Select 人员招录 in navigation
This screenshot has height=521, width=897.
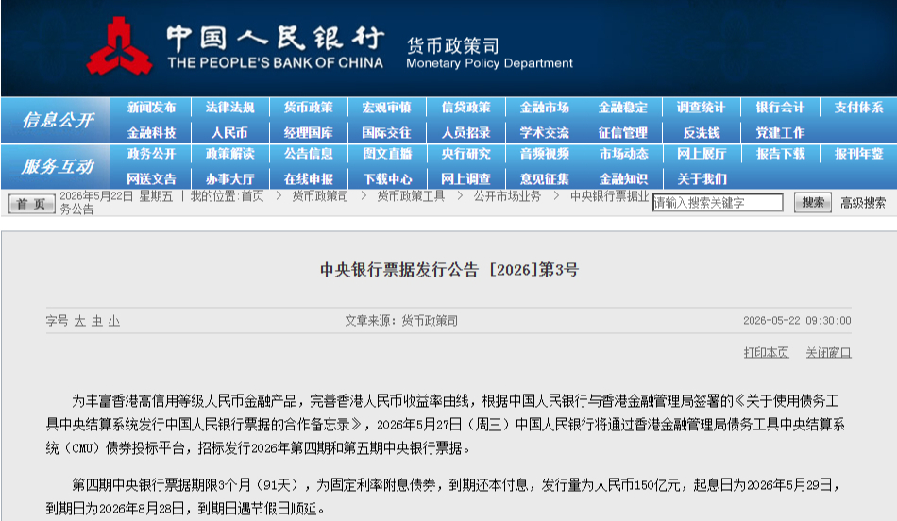tap(465, 133)
